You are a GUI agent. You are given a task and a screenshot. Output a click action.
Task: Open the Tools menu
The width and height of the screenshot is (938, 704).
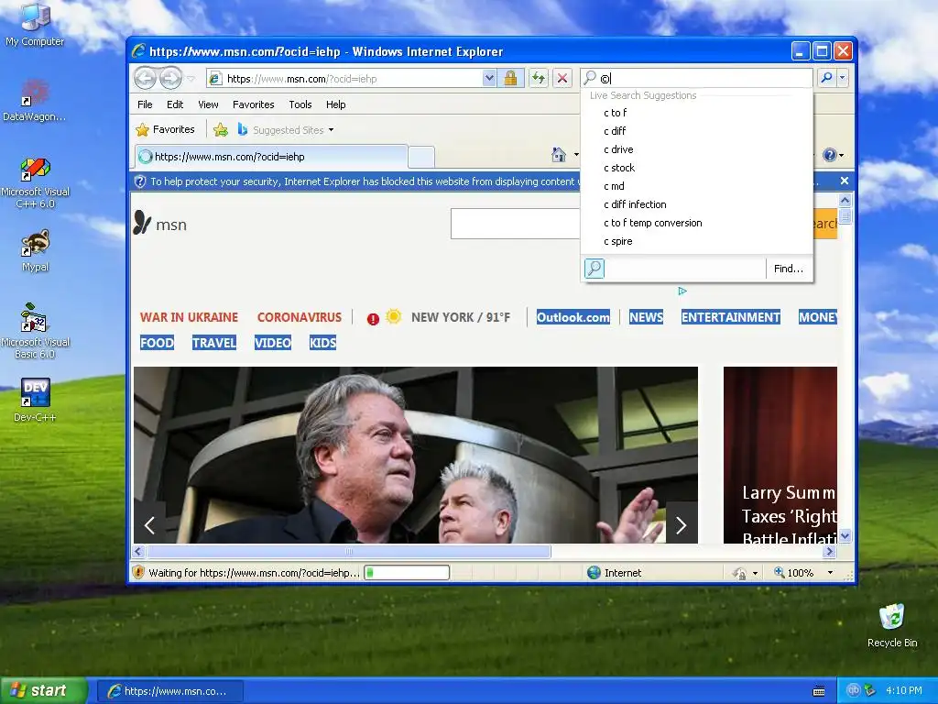tap(300, 104)
